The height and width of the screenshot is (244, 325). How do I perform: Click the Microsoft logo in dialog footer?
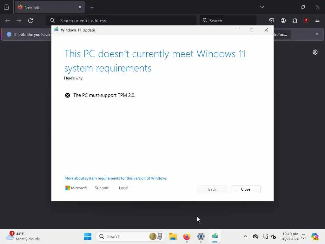tap(76, 188)
